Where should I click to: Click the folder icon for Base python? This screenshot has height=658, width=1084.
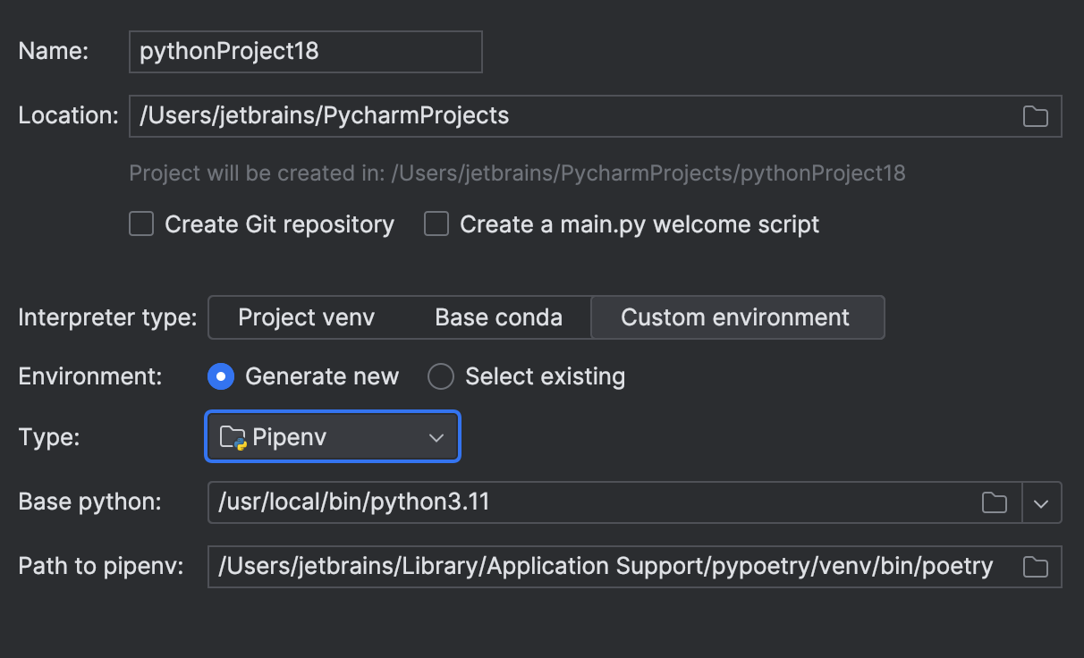994,502
